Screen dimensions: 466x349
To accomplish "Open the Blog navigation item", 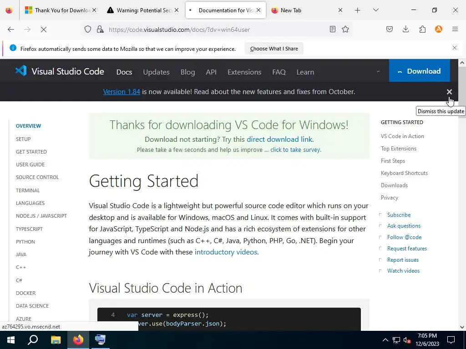I will [x=188, y=72].
